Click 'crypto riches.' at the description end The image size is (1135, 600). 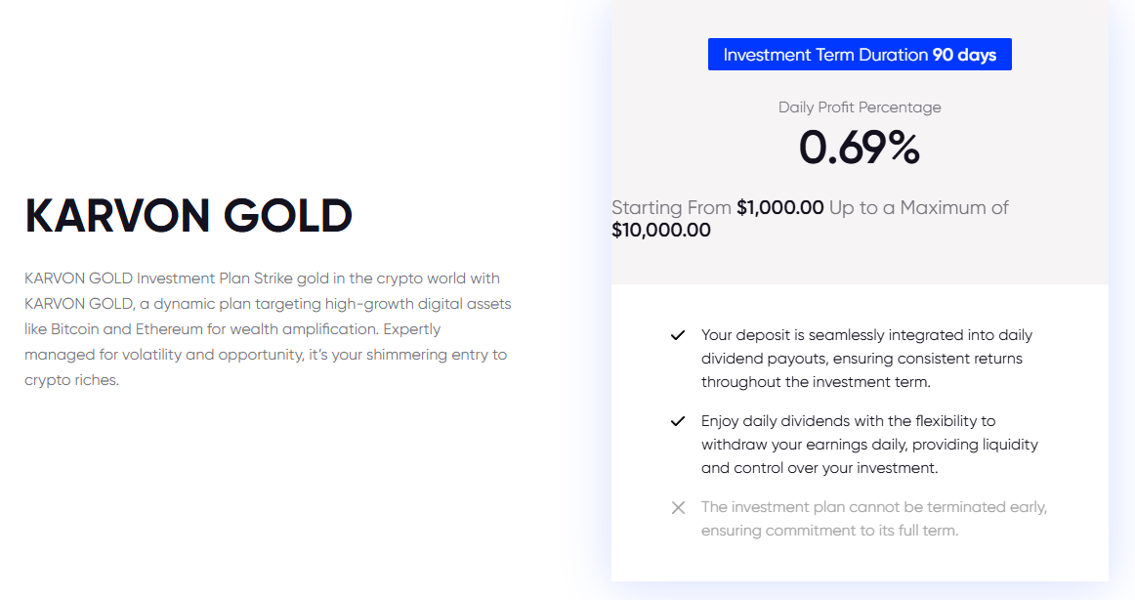point(71,380)
